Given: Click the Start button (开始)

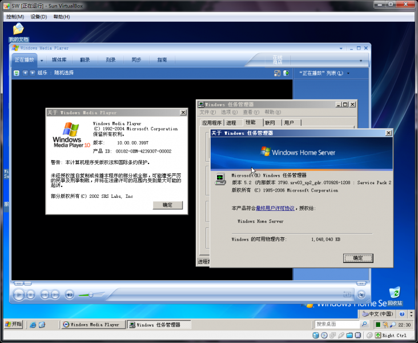Looking at the screenshot, I should click(x=14, y=324).
